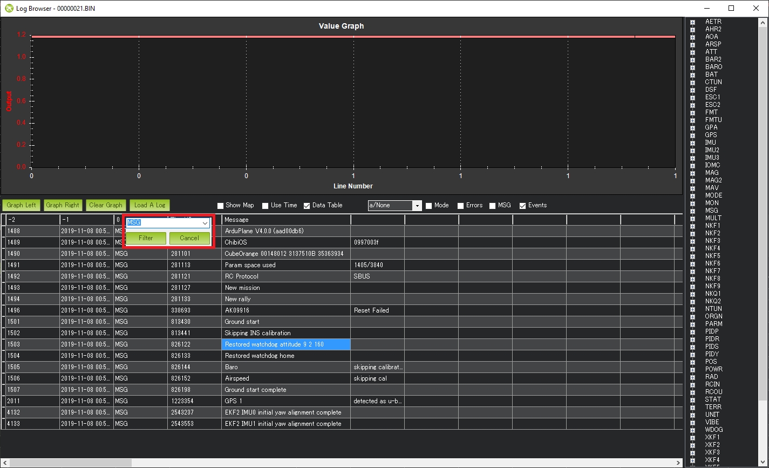Expand the BARO plus icon
769x468 pixels.
click(692, 67)
